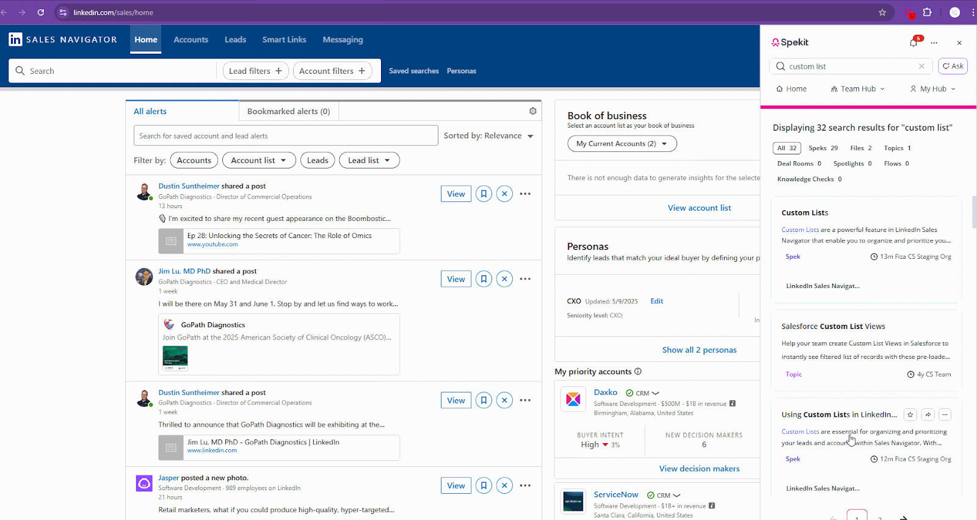Image resolution: width=977 pixels, height=520 pixels.
Task: Open Saved searches
Action: pyautogui.click(x=414, y=71)
